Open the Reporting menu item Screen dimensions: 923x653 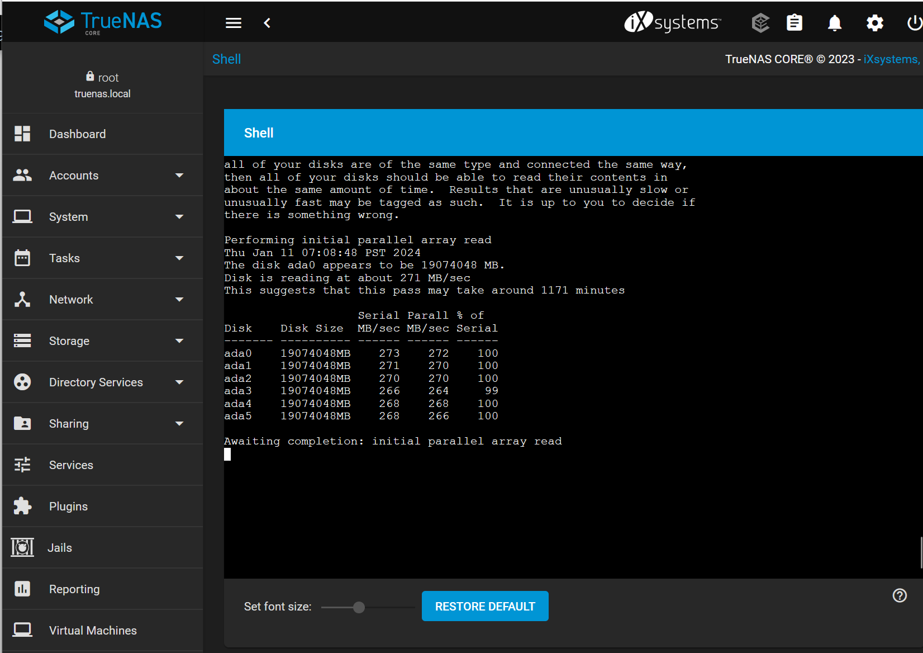pyautogui.click(x=103, y=589)
